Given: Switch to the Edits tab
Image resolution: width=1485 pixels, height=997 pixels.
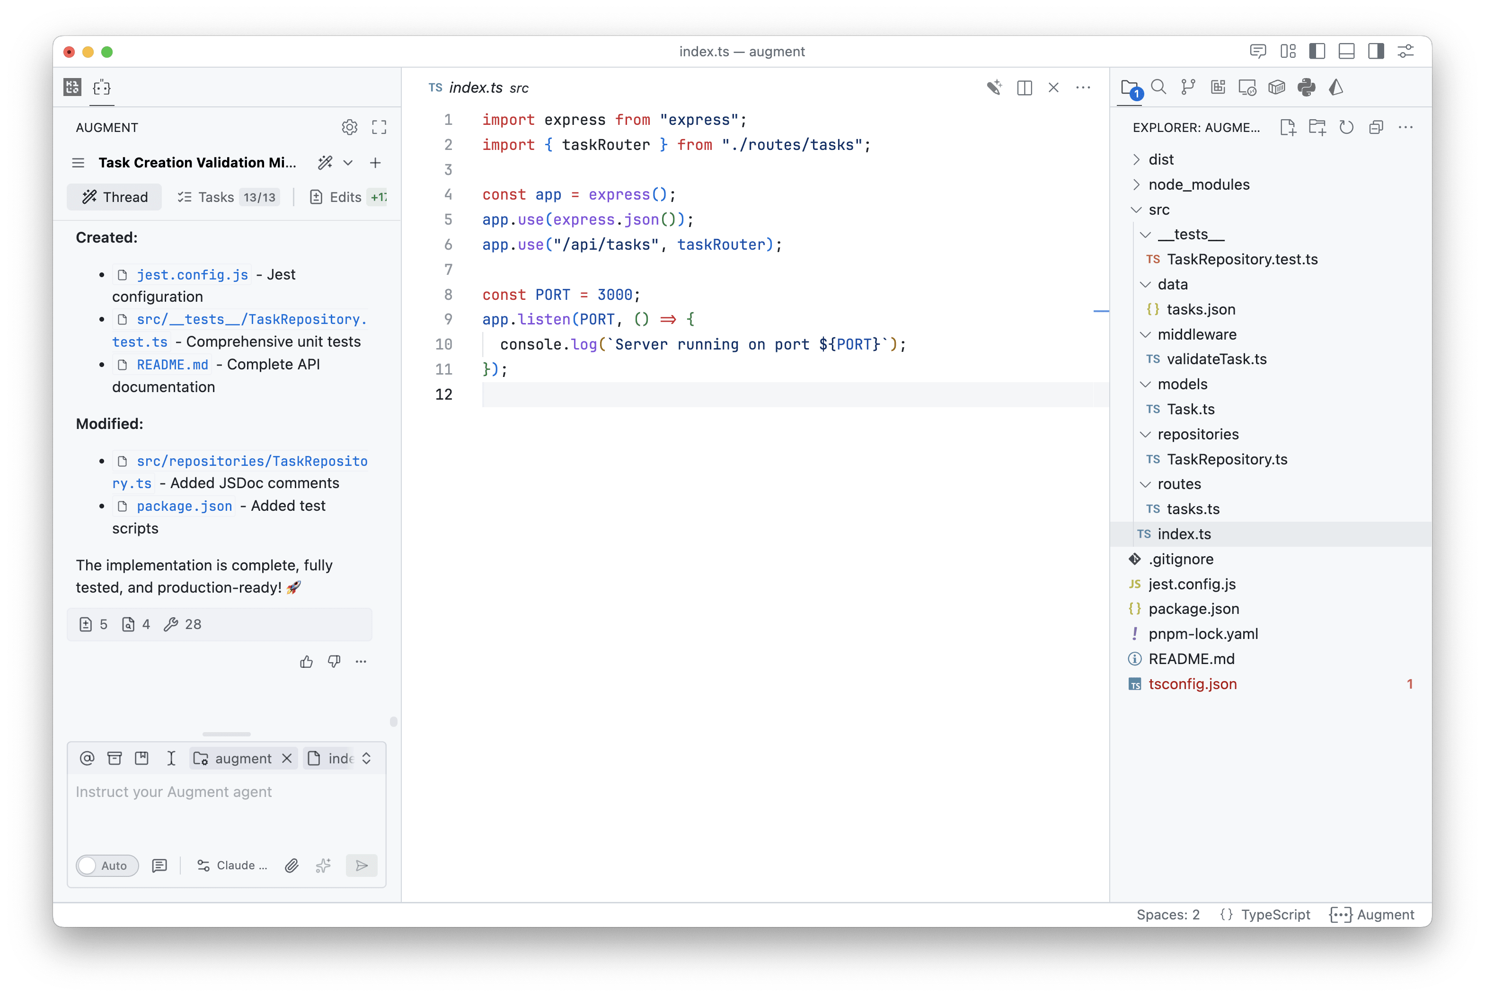Looking at the screenshot, I should point(345,197).
